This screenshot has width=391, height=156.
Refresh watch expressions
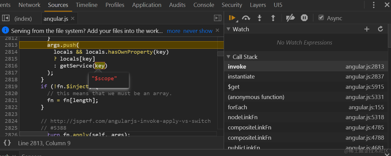pyautogui.click(x=380, y=29)
